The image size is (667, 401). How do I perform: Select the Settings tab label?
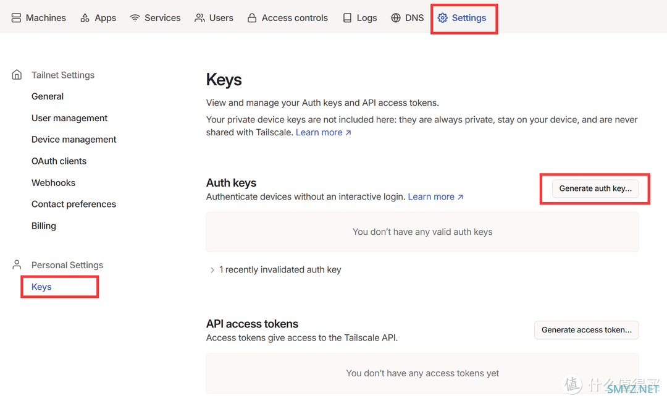coord(469,18)
